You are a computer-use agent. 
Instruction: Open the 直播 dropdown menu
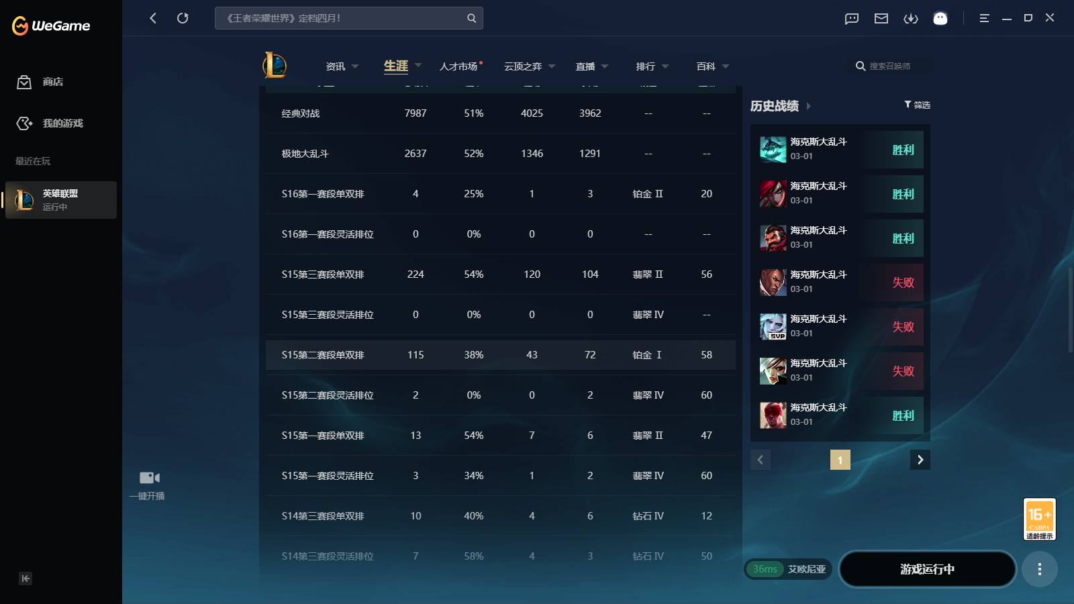click(x=592, y=66)
